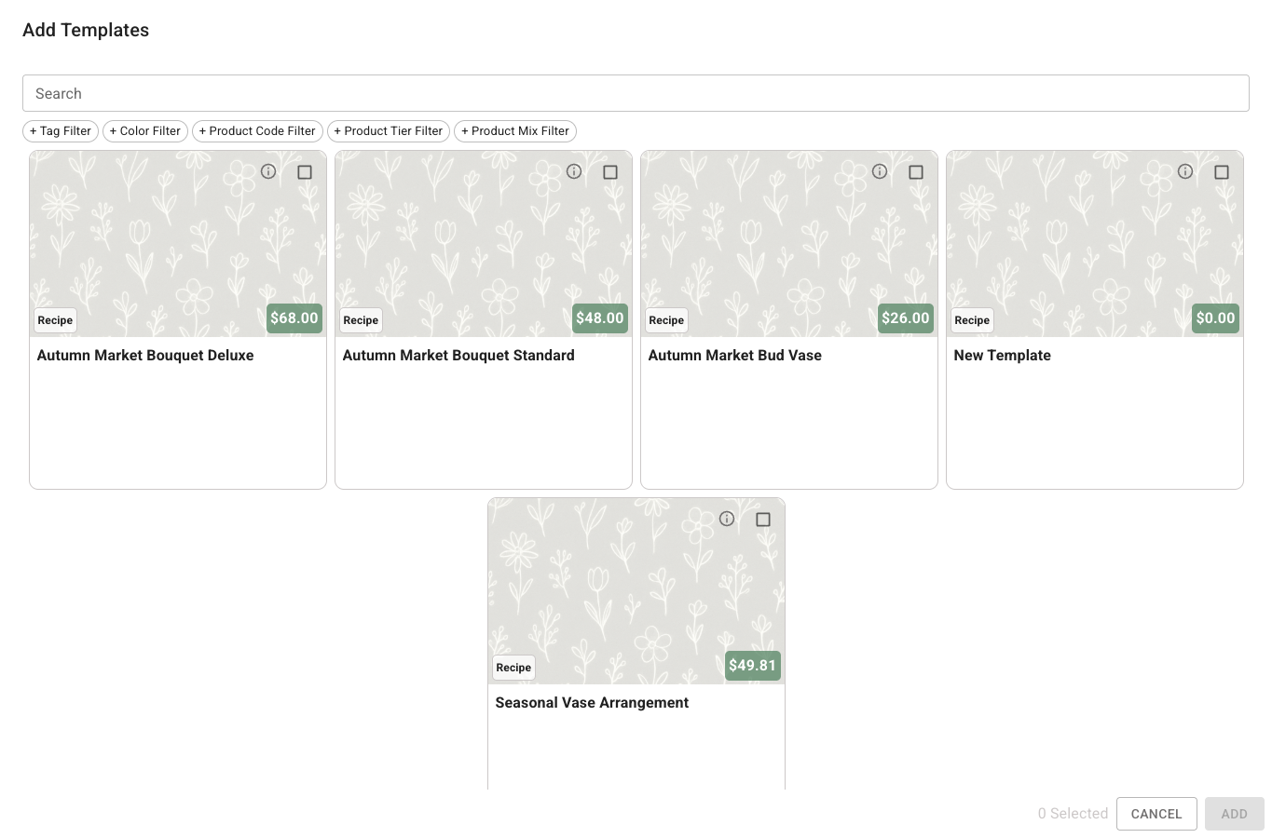Click the '0 Selected' counter text
Screen dimensions: 1272x838
pos(1073,814)
